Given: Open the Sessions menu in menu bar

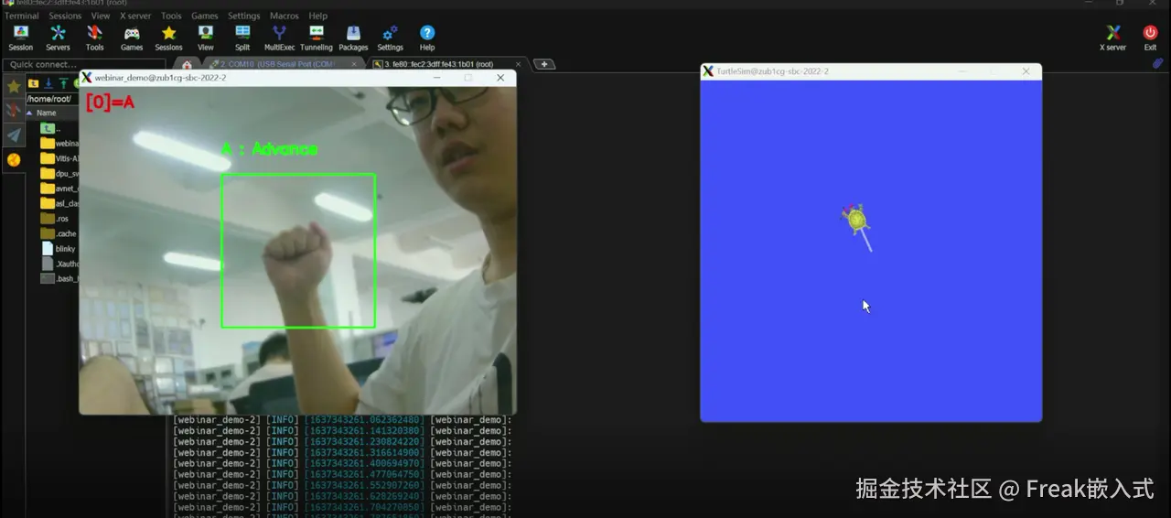Looking at the screenshot, I should tap(65, 16).
